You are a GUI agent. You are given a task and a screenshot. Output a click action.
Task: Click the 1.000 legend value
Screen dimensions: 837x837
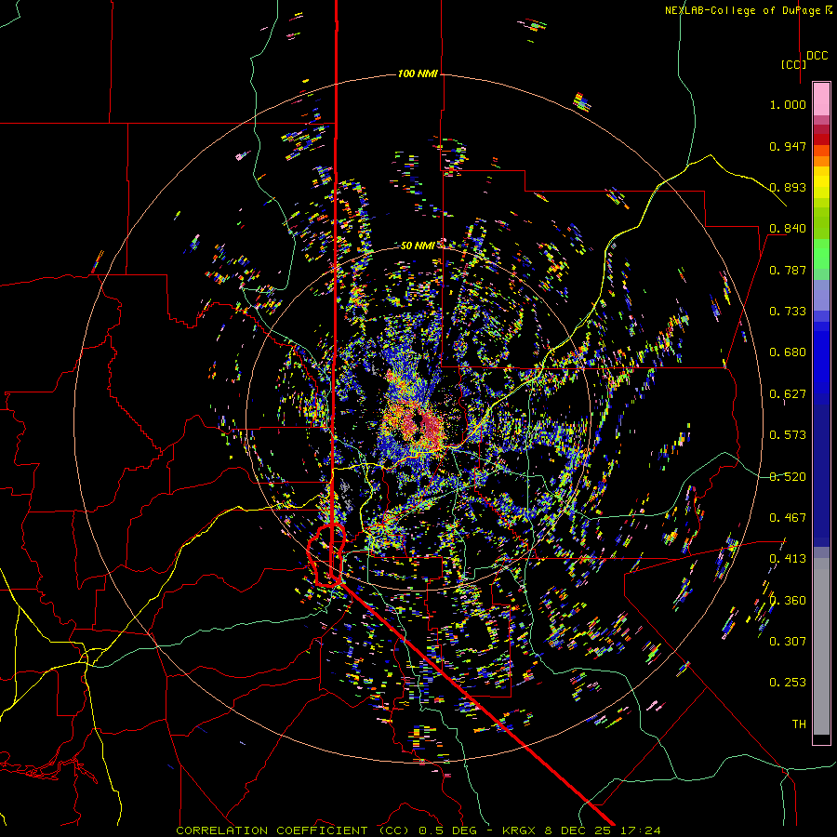tap(788, 104)
